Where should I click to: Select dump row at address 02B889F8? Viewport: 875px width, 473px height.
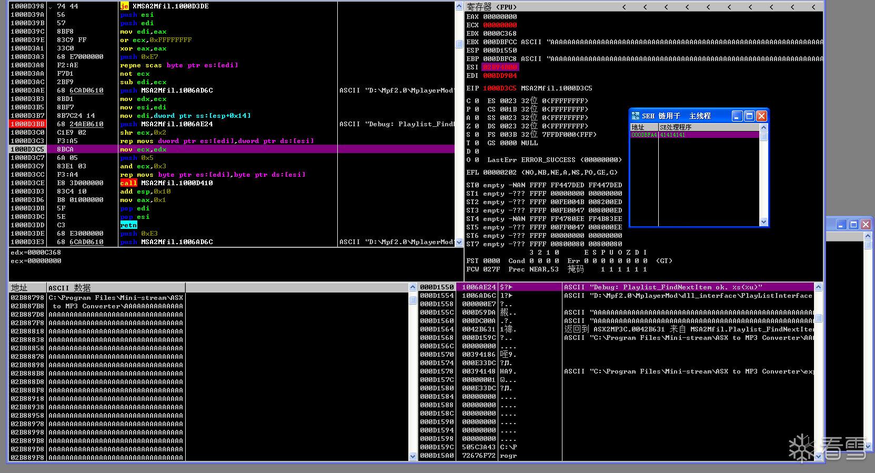coord(209,458)
